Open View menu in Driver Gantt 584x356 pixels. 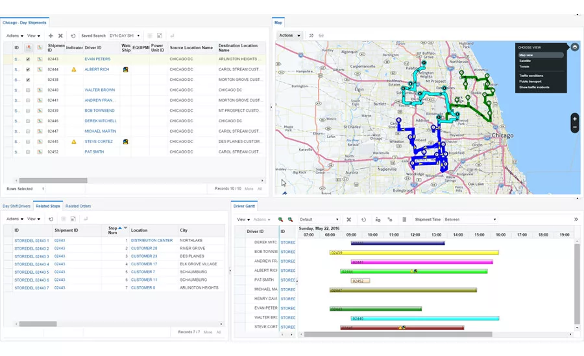243,219
